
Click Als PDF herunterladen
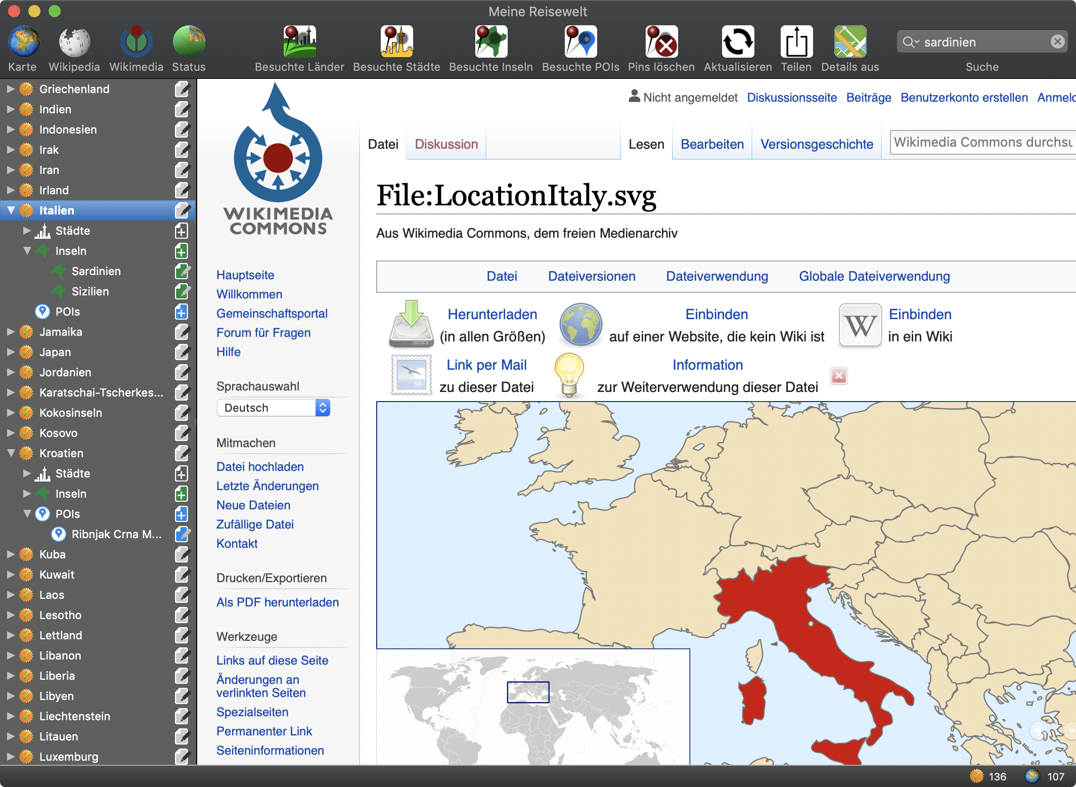tap(278, 602)
